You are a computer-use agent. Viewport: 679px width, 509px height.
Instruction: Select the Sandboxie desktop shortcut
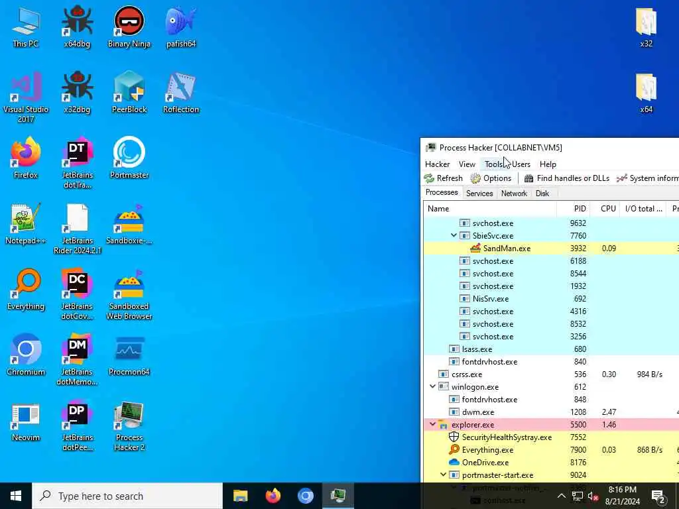(129, 224)
